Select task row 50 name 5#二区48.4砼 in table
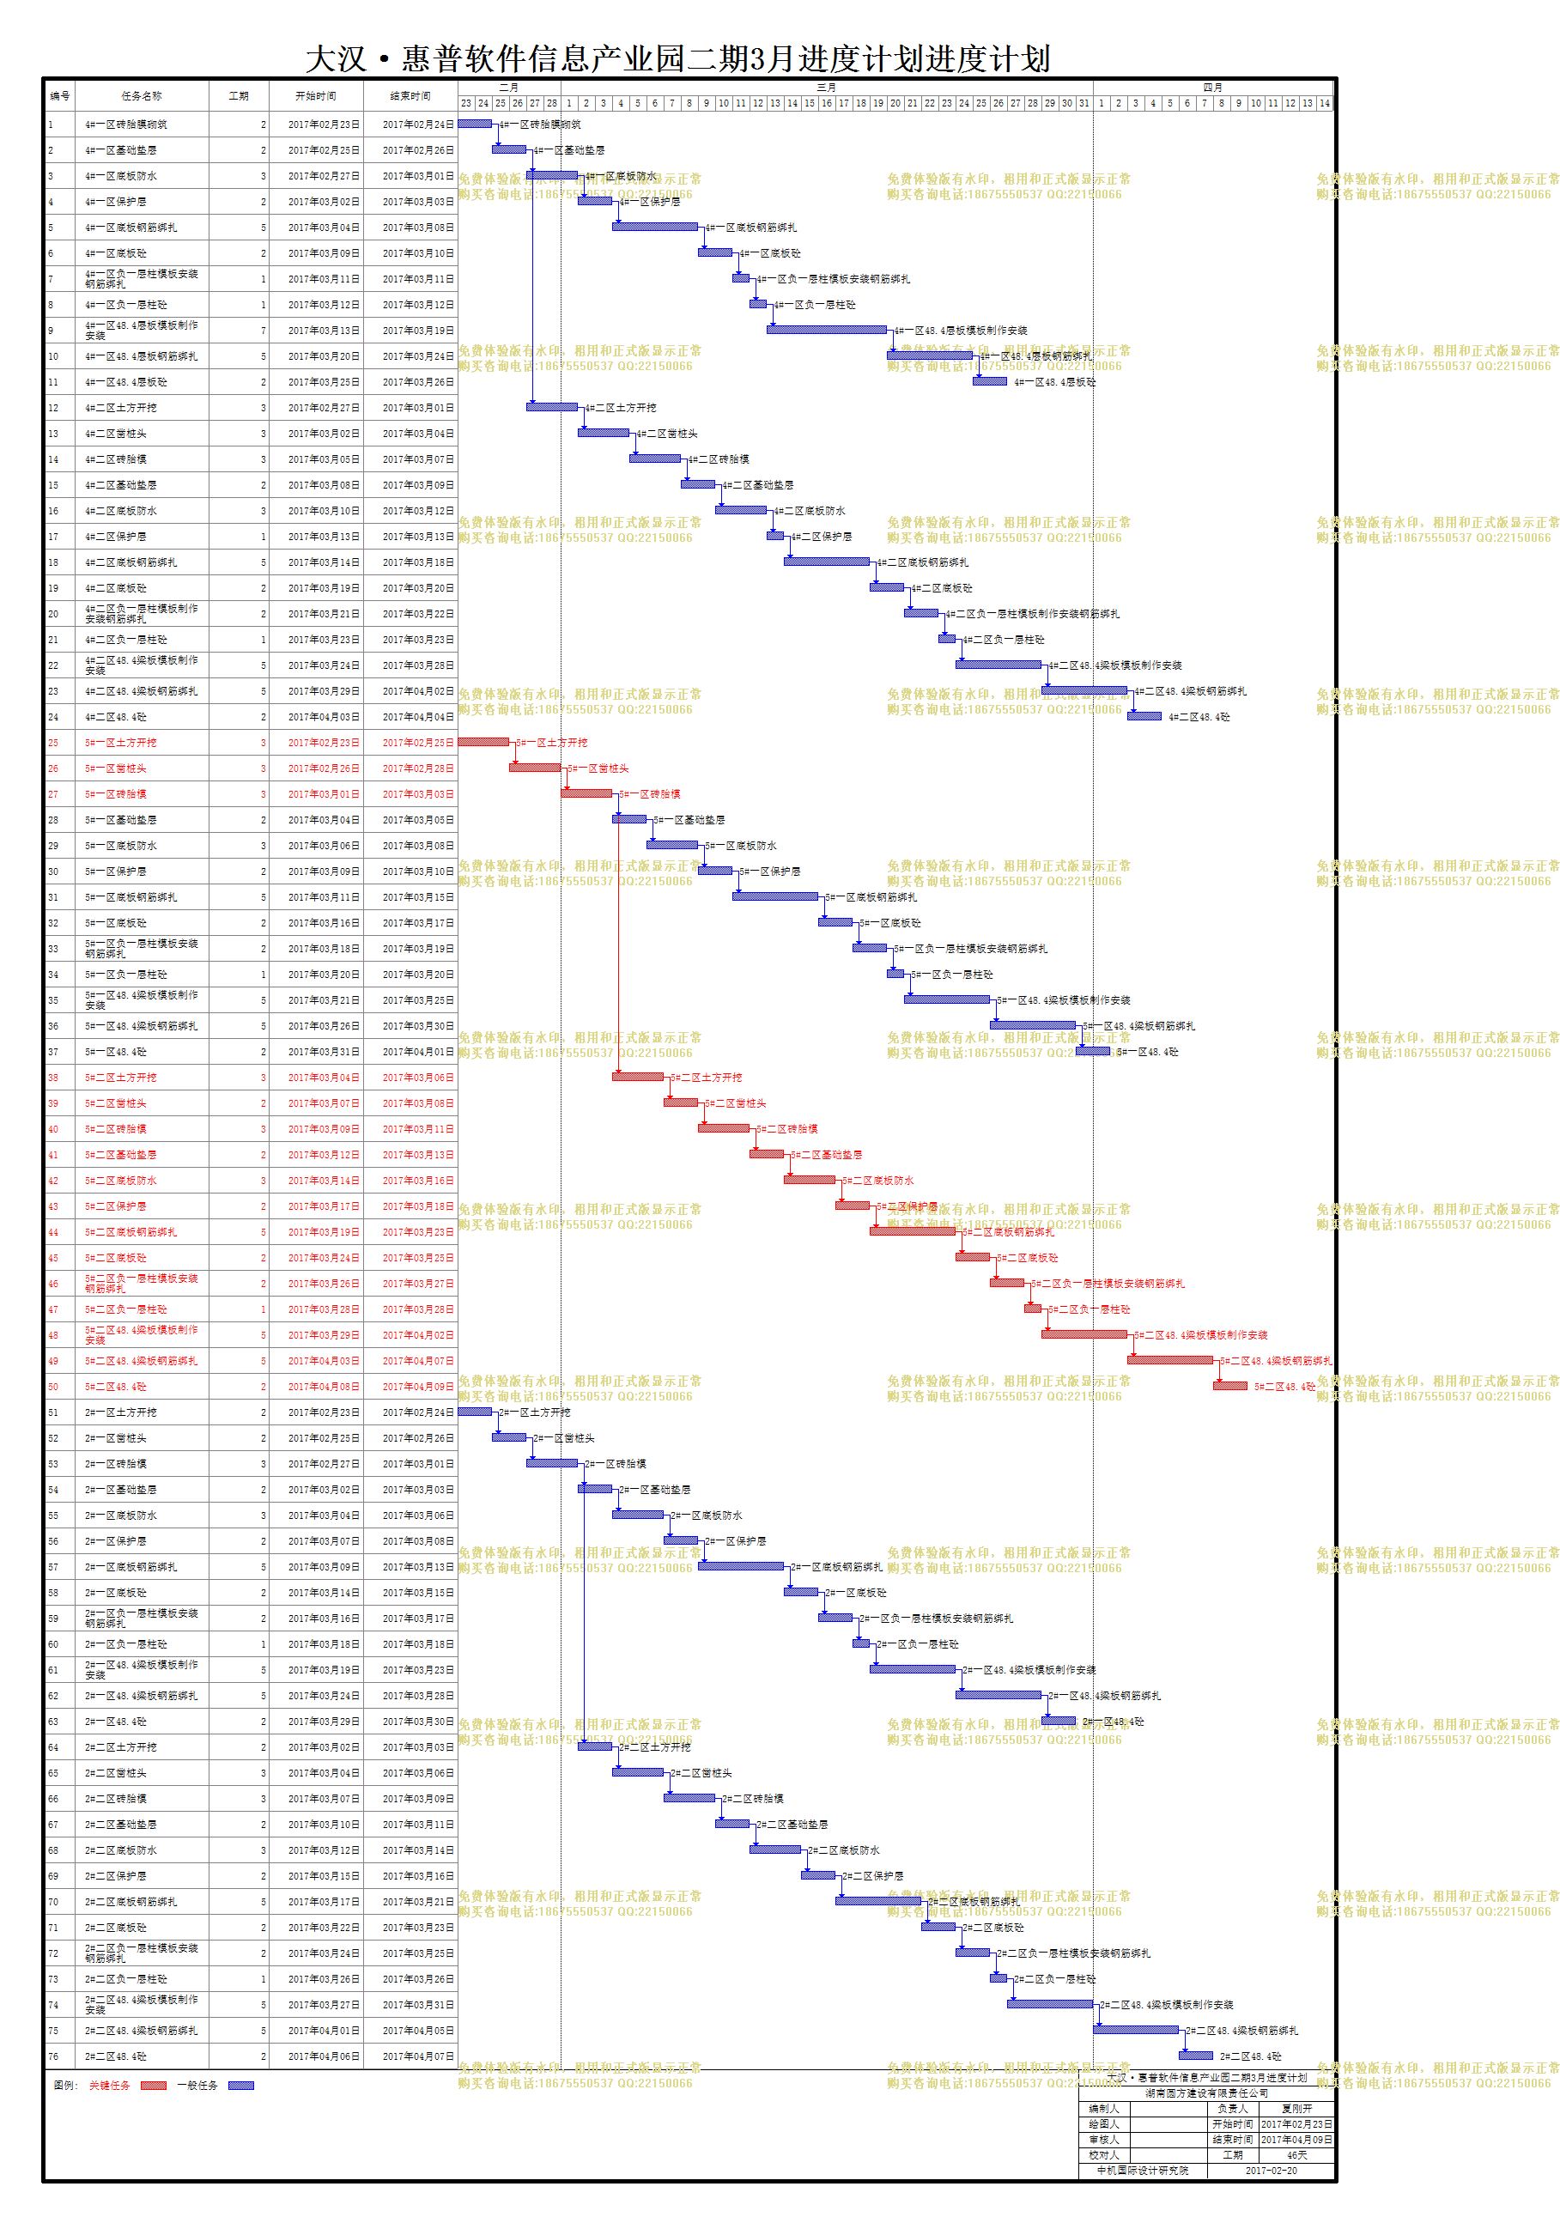Viewport: 1560px width, 2223px height. 115,1387
